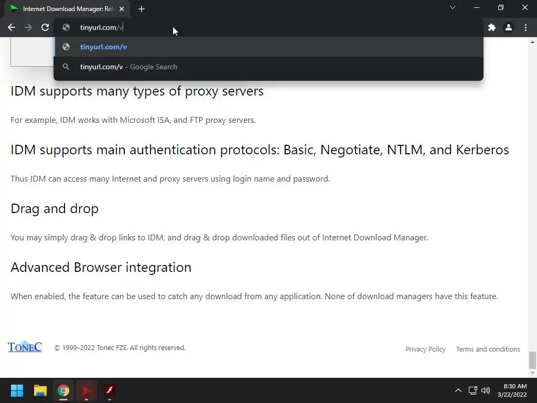
Task: Show hidden system tray icons
Action: (x=458, y=390)
